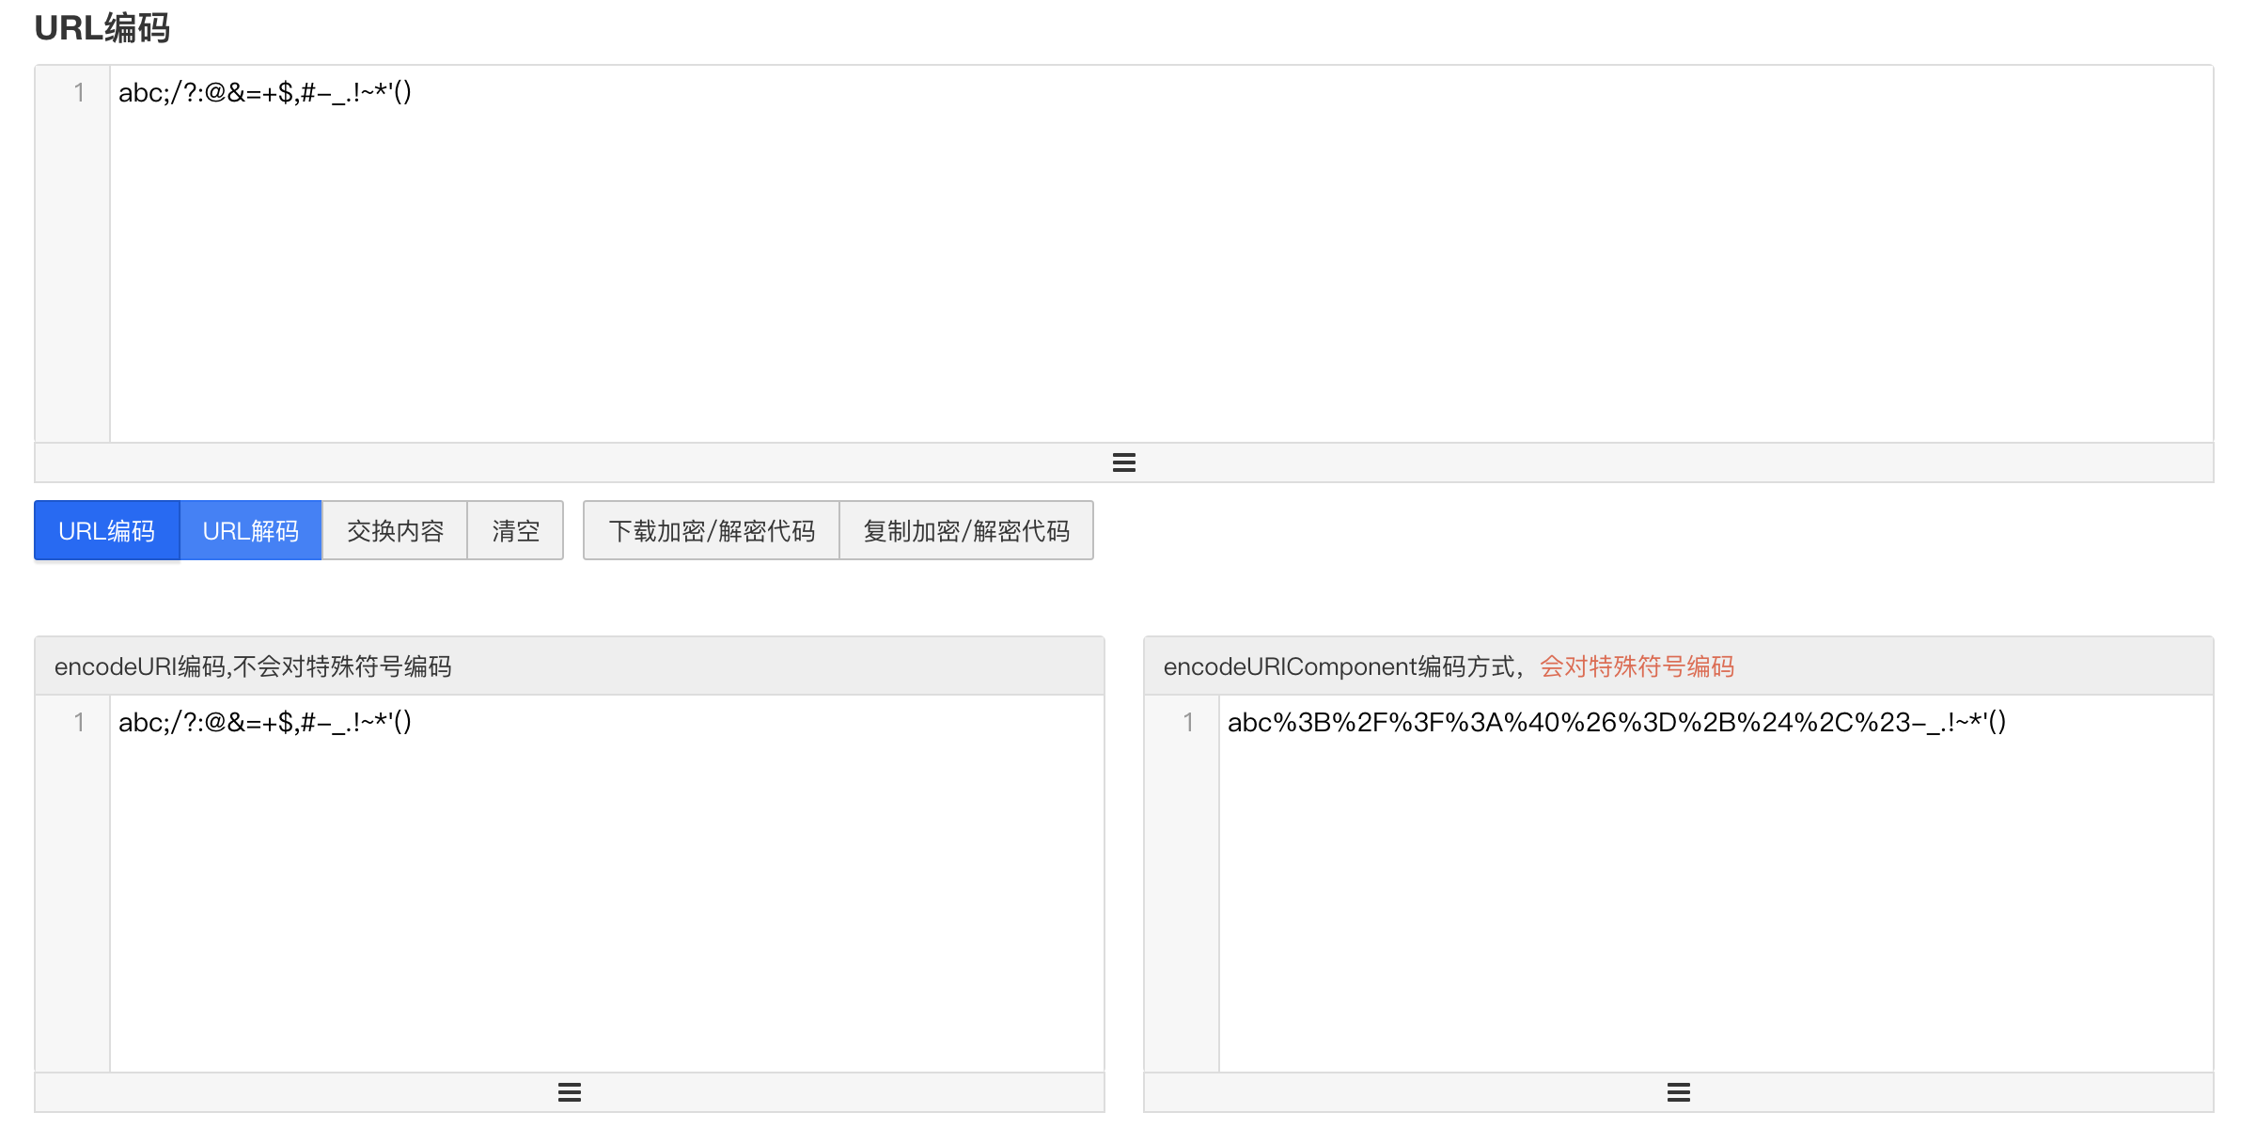This screenshot has width=2256, height=1128.
Task: Click the encodeURI编码 panel header
Action: pyautogui.click(x=253, y=666)
